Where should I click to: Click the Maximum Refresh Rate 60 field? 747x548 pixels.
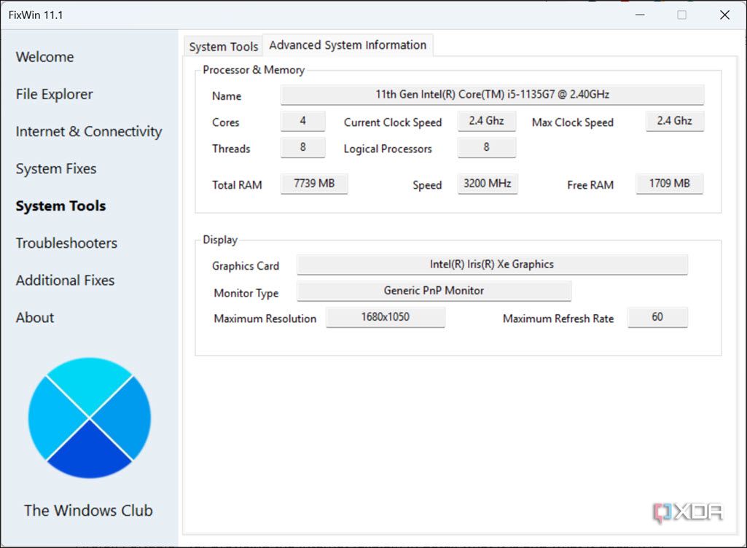(x=657, y=317)
